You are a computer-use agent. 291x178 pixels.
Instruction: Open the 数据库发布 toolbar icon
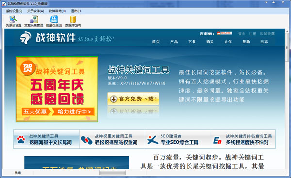coord(73,21)
